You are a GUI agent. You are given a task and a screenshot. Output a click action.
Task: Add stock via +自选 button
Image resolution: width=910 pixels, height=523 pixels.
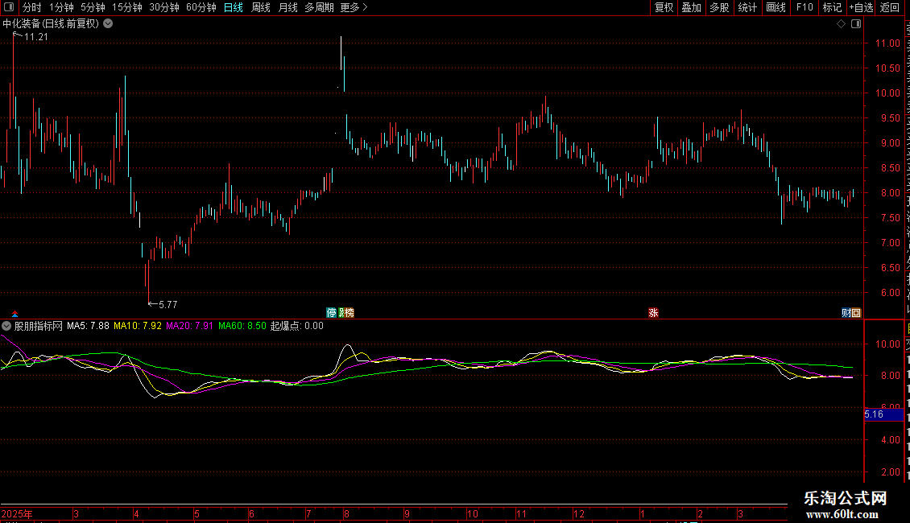coord(861,7)
